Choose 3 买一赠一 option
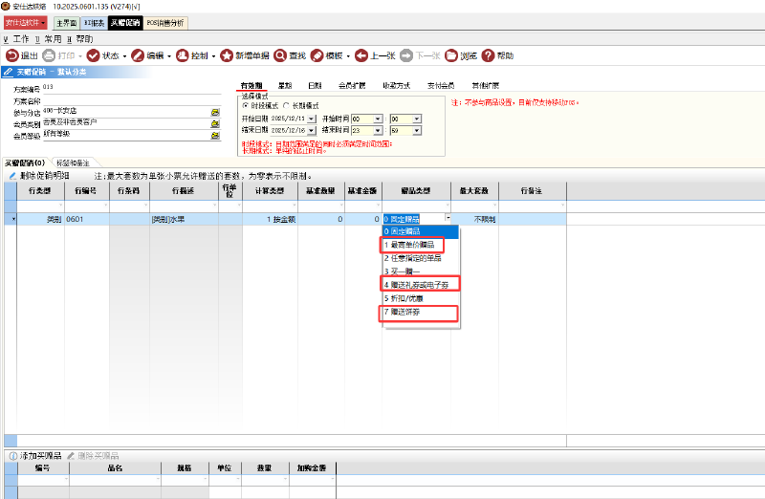The image size is (765, 499). 421,271
